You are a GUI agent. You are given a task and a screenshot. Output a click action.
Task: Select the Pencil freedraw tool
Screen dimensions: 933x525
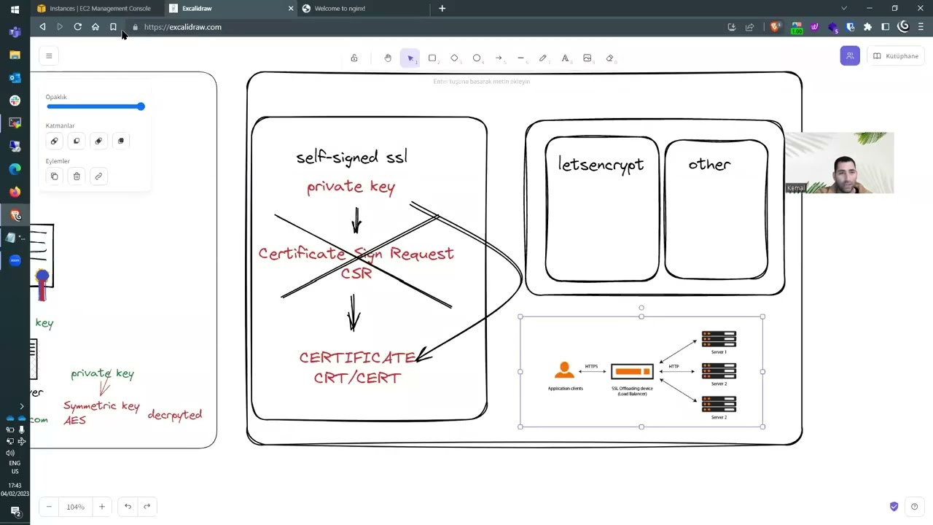(x=543, y=58)
